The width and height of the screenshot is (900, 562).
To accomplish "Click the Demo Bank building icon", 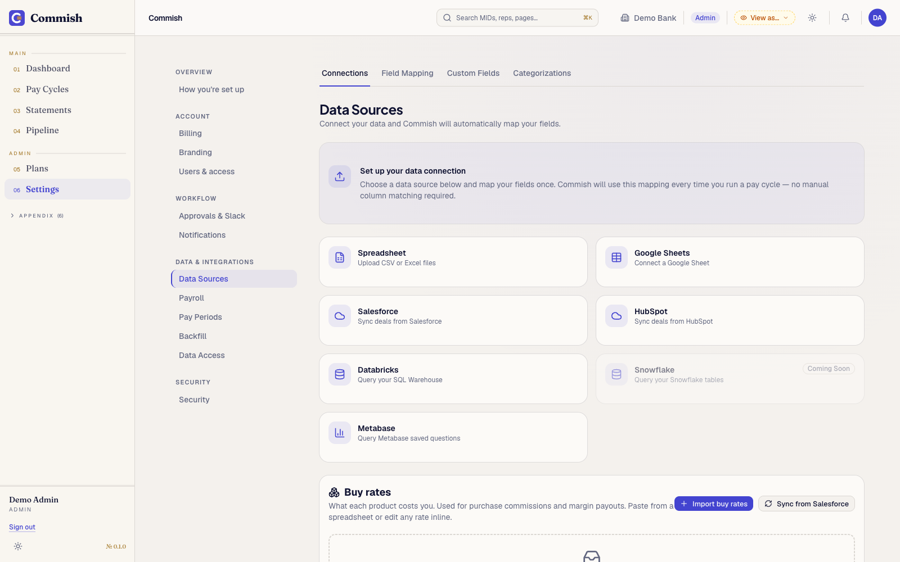I will 625,18.
